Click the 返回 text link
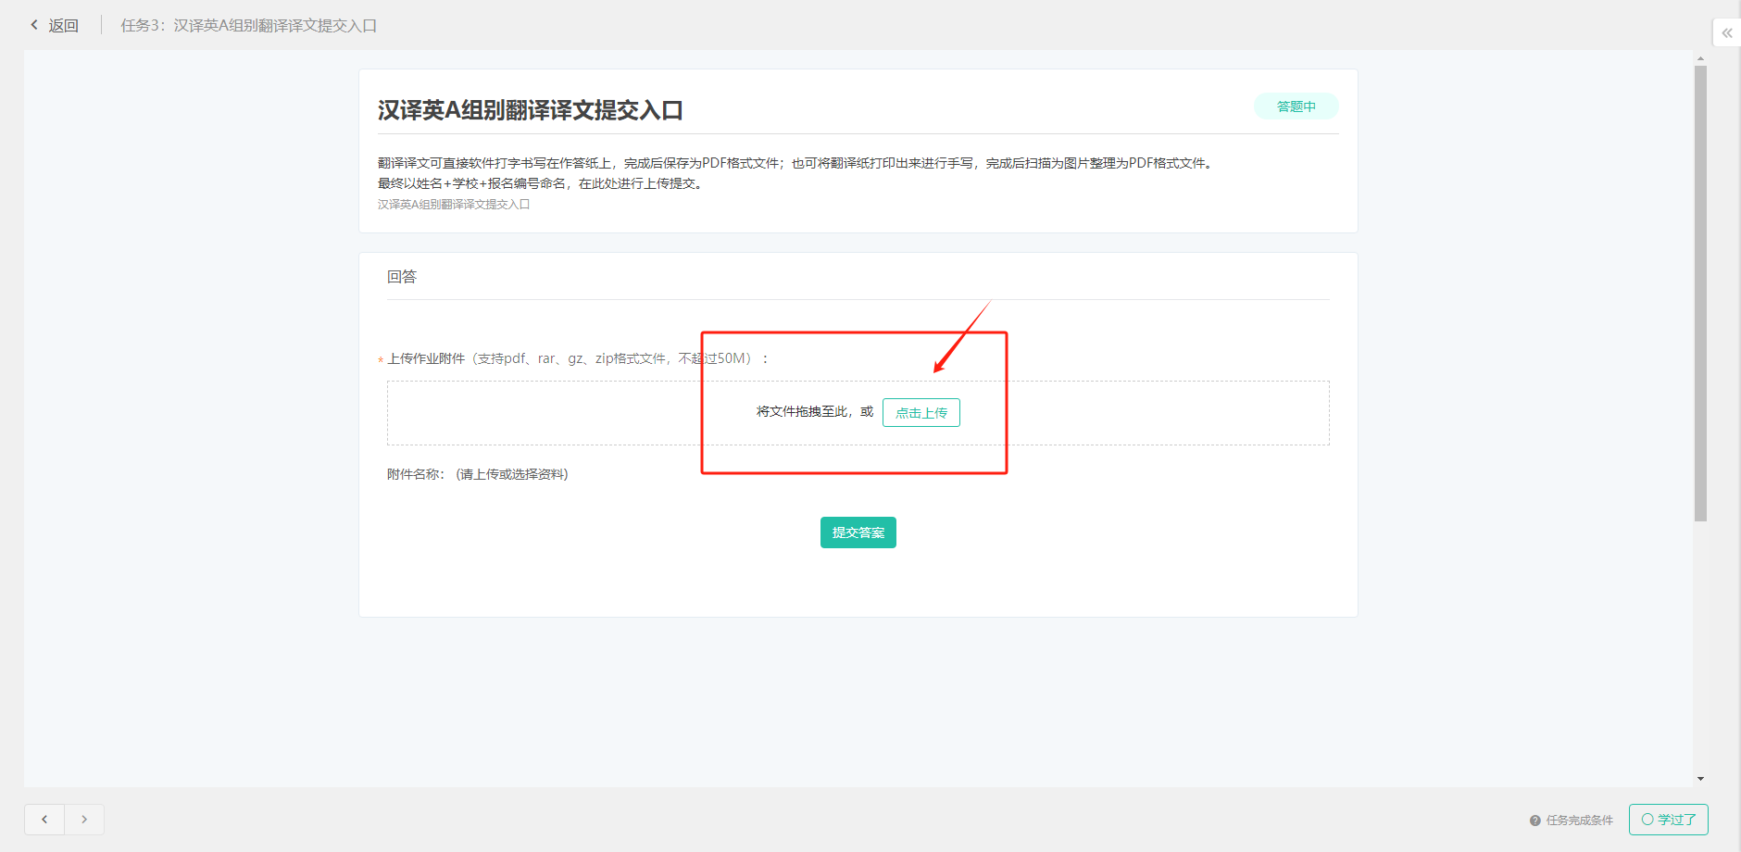Viewport: 1741px width, 852px height. pos(64,26)
